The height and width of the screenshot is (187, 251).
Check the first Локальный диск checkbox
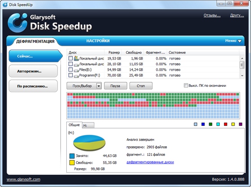(x=70, y=58)
